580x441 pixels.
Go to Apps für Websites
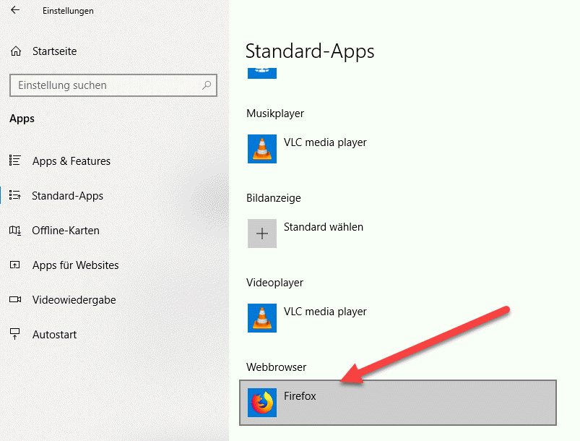(75, 265)
